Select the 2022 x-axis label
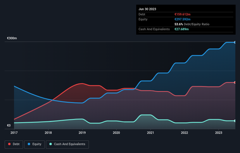 pos(184,133)
